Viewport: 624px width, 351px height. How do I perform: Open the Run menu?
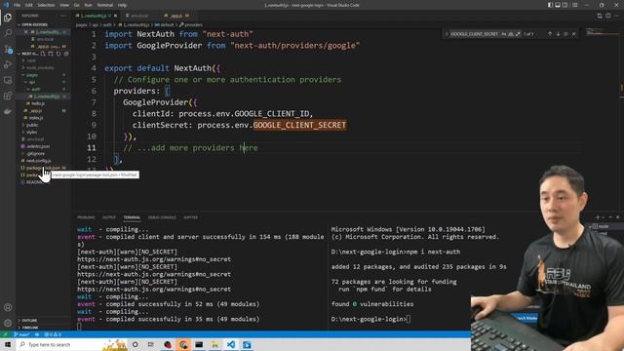tap(89, 5)
